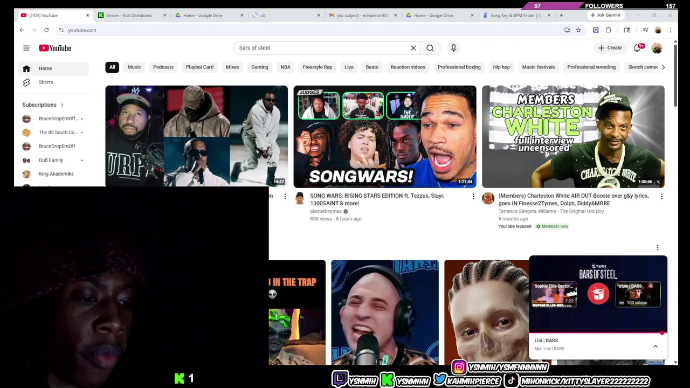Select the Music filter chip
Image resolution: width=690 pixels, height=388 pixels.
134,67
